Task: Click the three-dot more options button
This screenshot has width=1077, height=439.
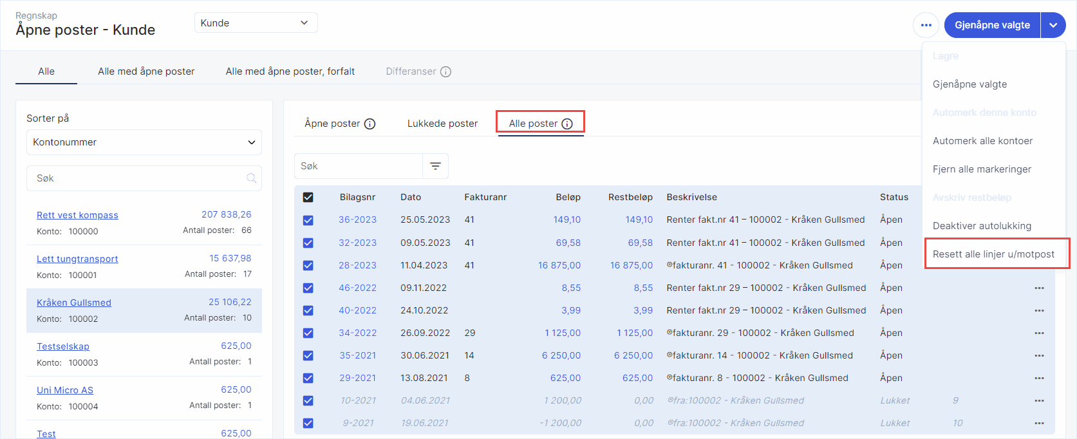Action: click(x=926, y=25)
